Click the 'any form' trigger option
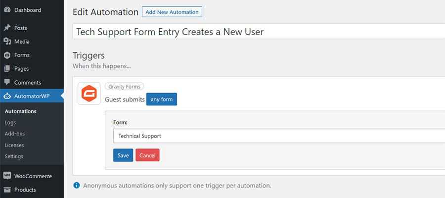The width and height of the screenshot is (445, 198). 161,99
